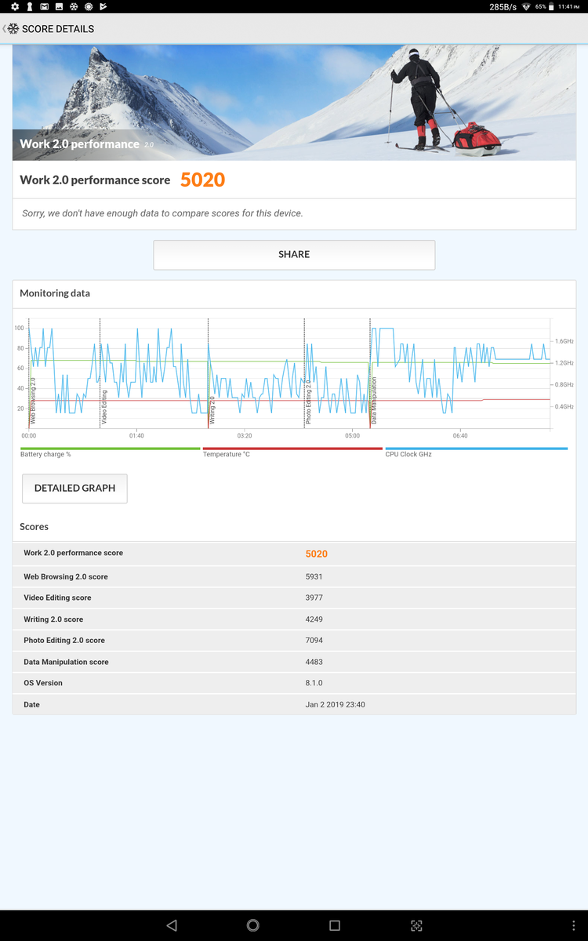
Task: Tap the CPU Clock GHz blue legend bar
Action: coord(475,449)
